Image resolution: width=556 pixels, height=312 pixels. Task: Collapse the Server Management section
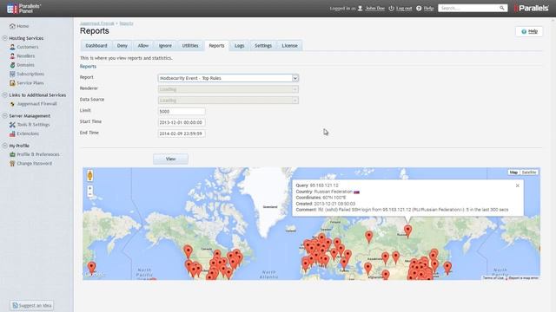tap(4, 115)
